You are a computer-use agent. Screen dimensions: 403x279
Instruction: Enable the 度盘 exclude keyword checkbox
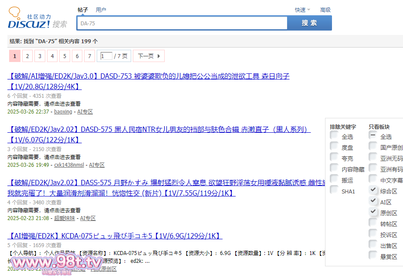point(334,147)
